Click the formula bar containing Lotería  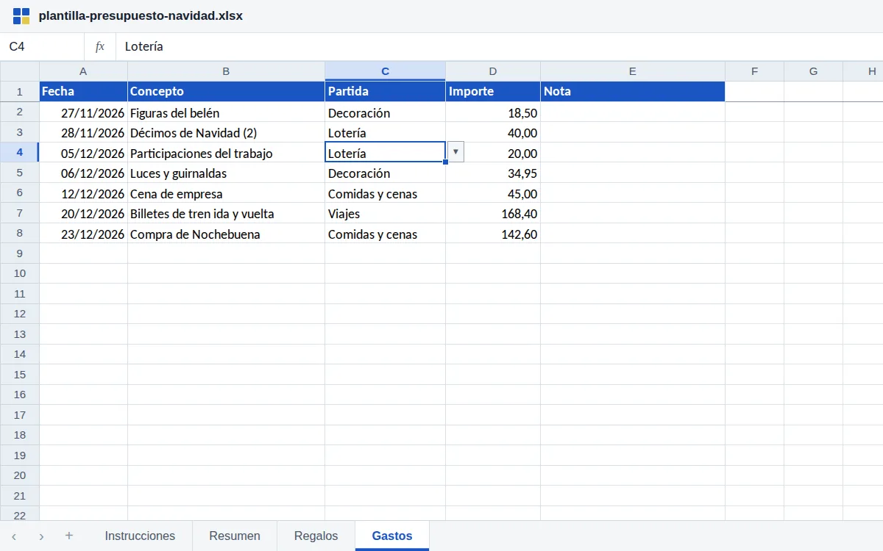coord(499,46)
